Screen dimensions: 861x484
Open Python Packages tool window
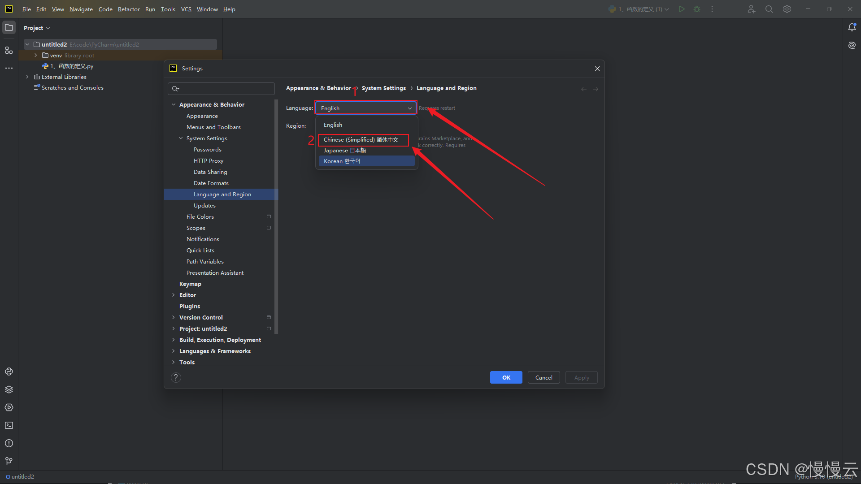pyautogui.click(x=9, y=389)
